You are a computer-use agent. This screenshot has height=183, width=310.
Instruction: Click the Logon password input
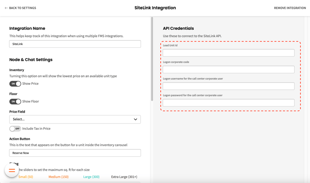228,103
